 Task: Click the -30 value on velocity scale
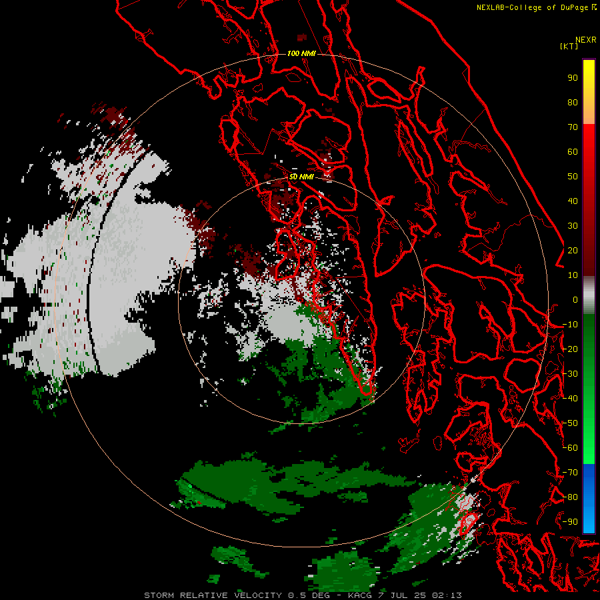[570, 374]
